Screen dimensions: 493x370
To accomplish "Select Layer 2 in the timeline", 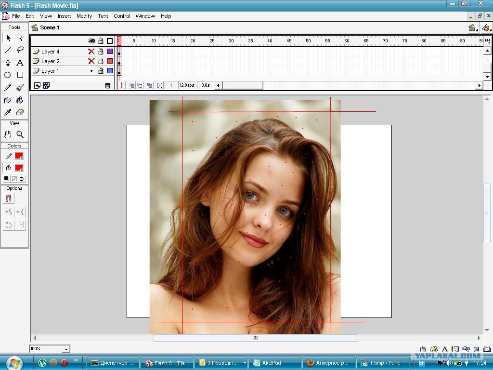I will (x=50, y=61).
